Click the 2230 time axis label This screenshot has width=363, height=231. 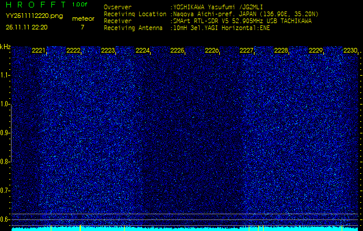click(350, 50)
